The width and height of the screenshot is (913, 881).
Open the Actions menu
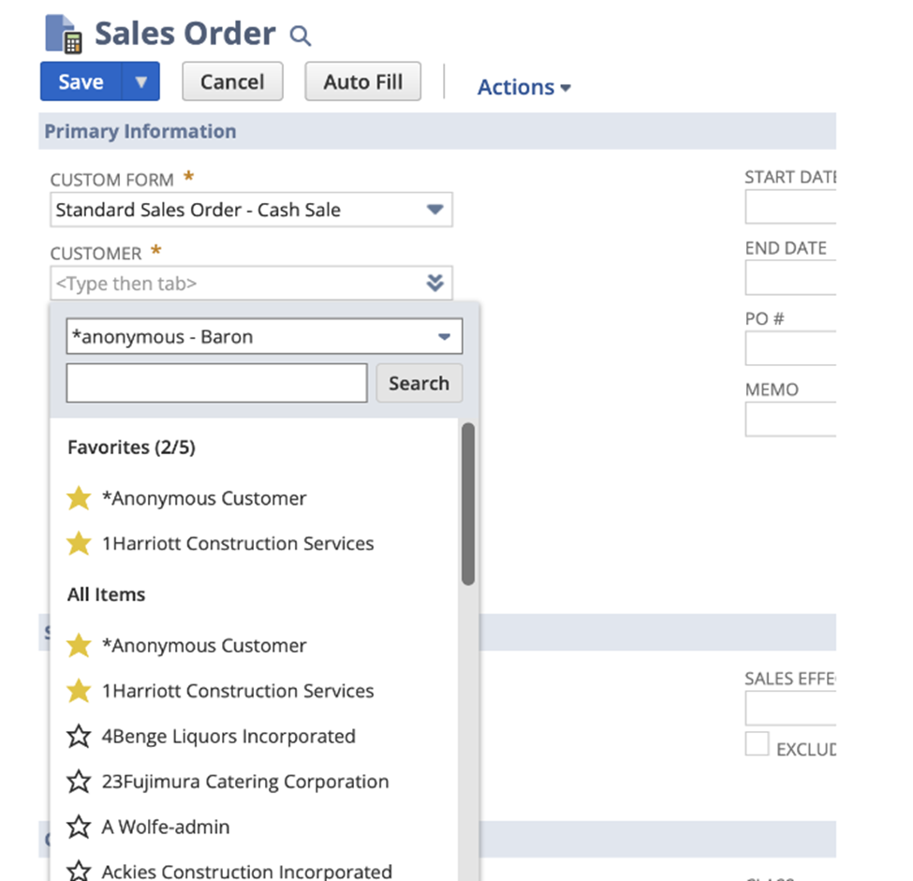tap(523, 87)
